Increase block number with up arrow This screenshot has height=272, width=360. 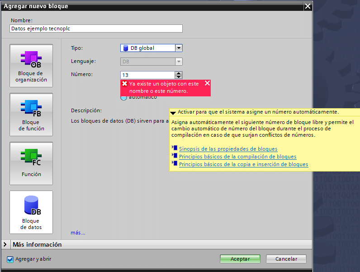click(x=179, y=73)
